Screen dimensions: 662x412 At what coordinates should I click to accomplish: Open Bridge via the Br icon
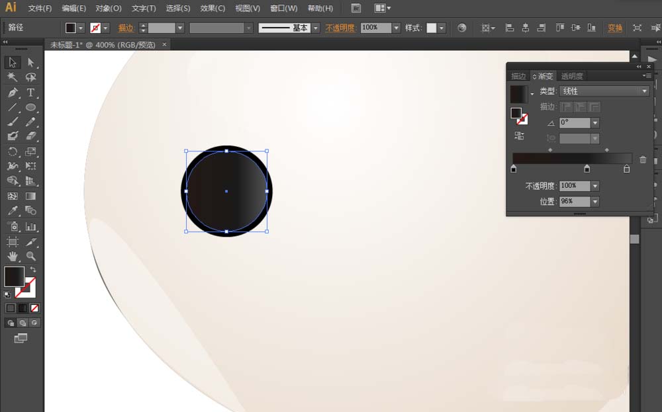tap(356, 8)
